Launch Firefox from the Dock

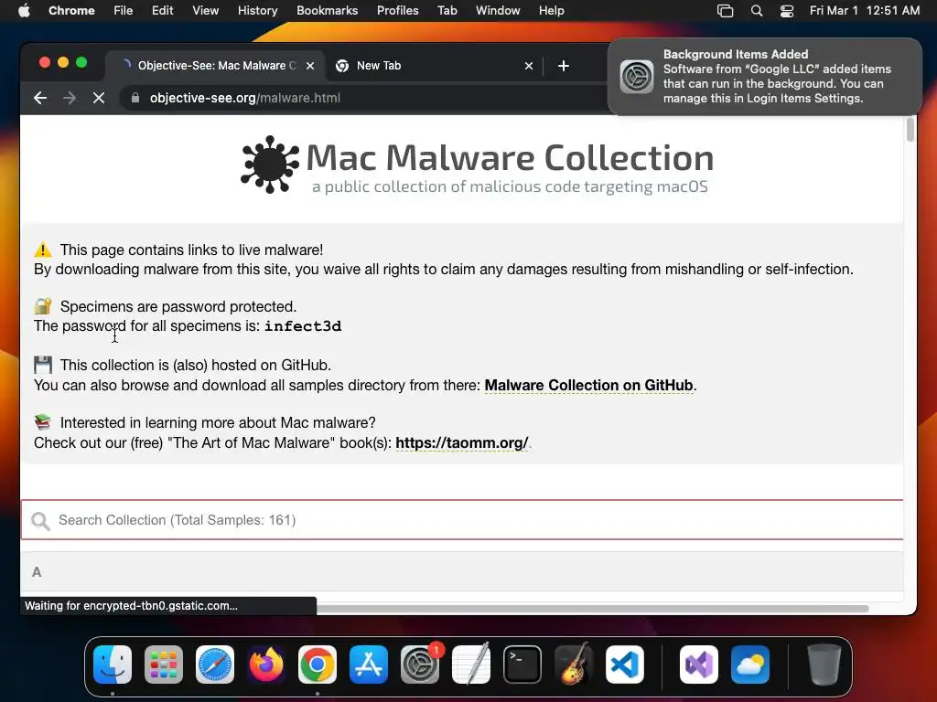point(266,665)
